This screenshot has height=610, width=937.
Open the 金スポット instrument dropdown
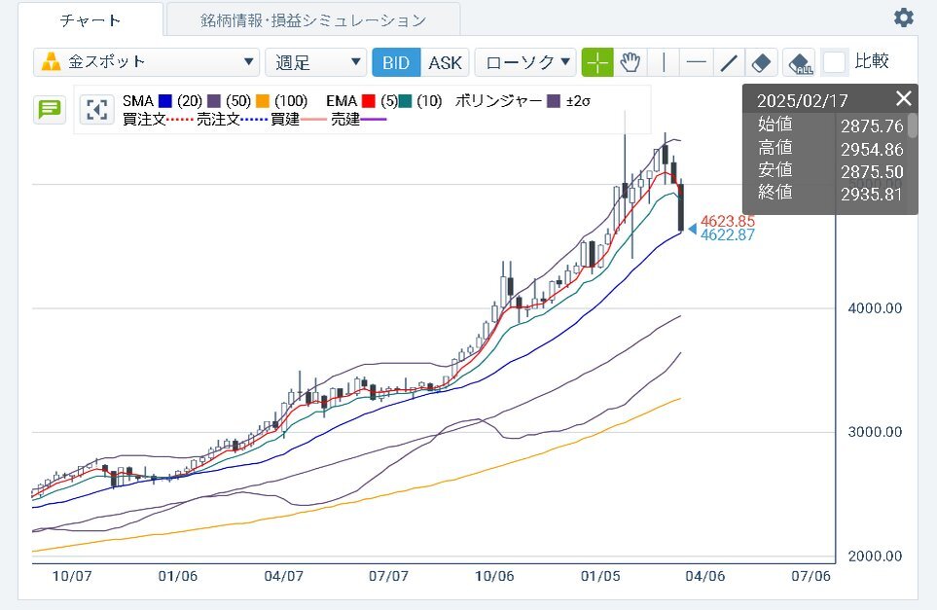[146, 62]
